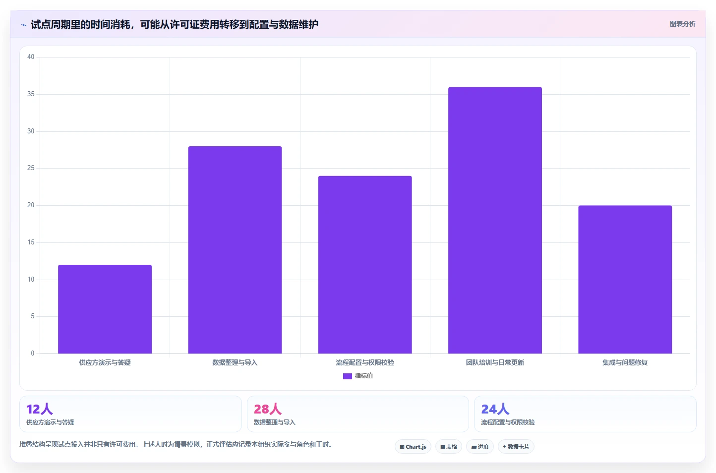Click the 数据卡片 tag
Viewport: 716px width, 473px height.
coord(516,447)
